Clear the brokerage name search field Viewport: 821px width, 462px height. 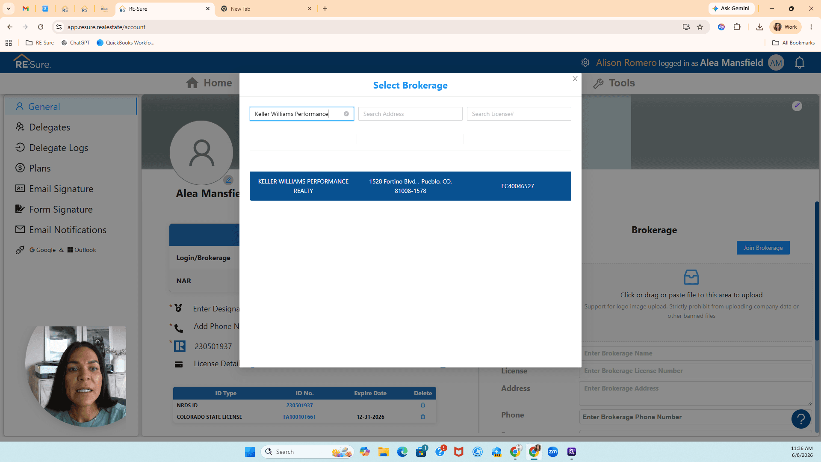tap(346, 114)
